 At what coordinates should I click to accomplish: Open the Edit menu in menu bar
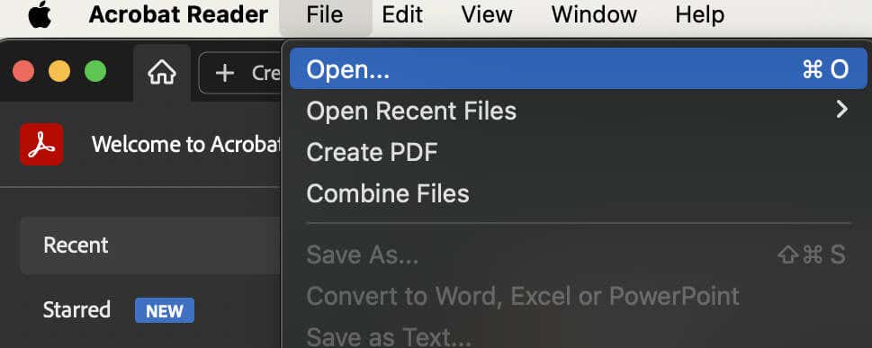pyautogui.click(x=402, y=15)
